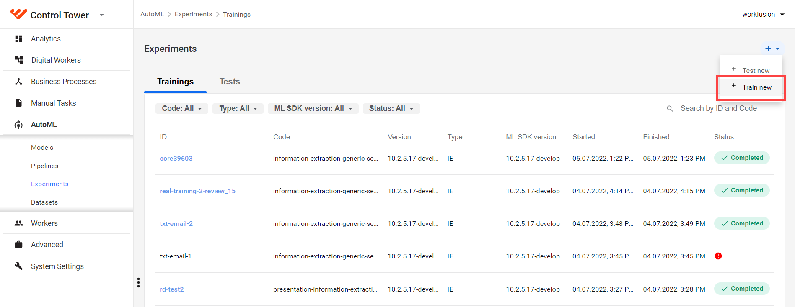
Task: Click the three-dot sidebar handle
Action: [138, 283]
